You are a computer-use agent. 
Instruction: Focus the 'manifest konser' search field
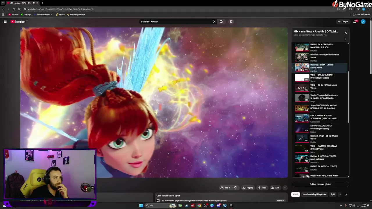176,21
